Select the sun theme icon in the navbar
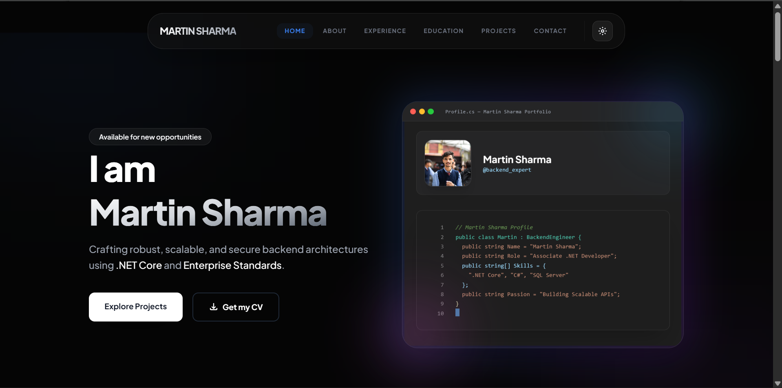This screenshot has height=388, width=782. point(602,31)
